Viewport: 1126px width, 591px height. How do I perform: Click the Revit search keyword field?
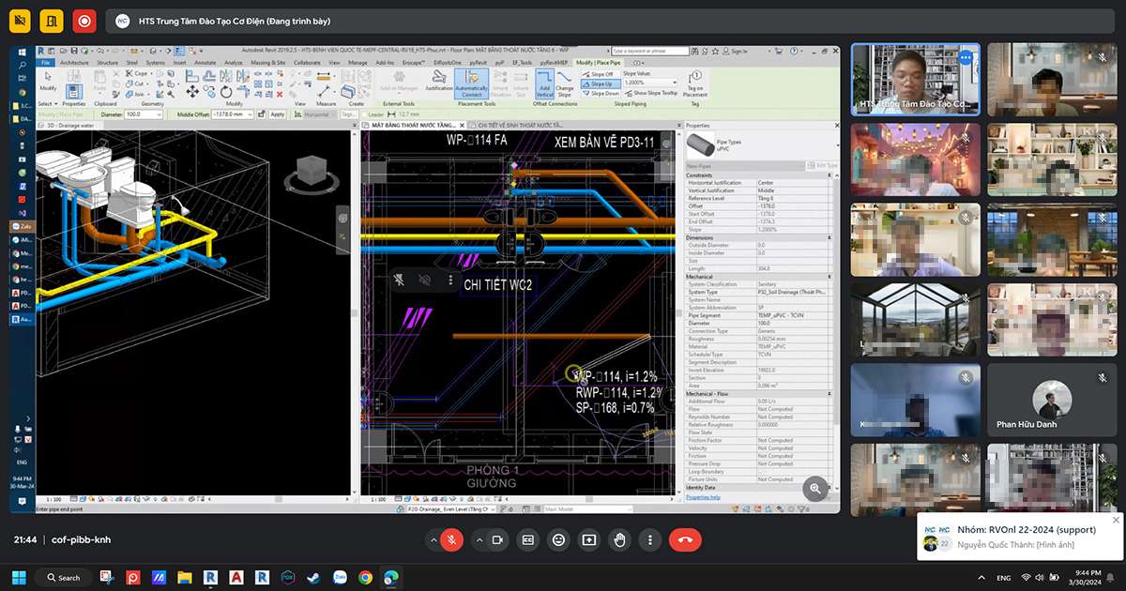pyautogui.click(x=649, y=51)
